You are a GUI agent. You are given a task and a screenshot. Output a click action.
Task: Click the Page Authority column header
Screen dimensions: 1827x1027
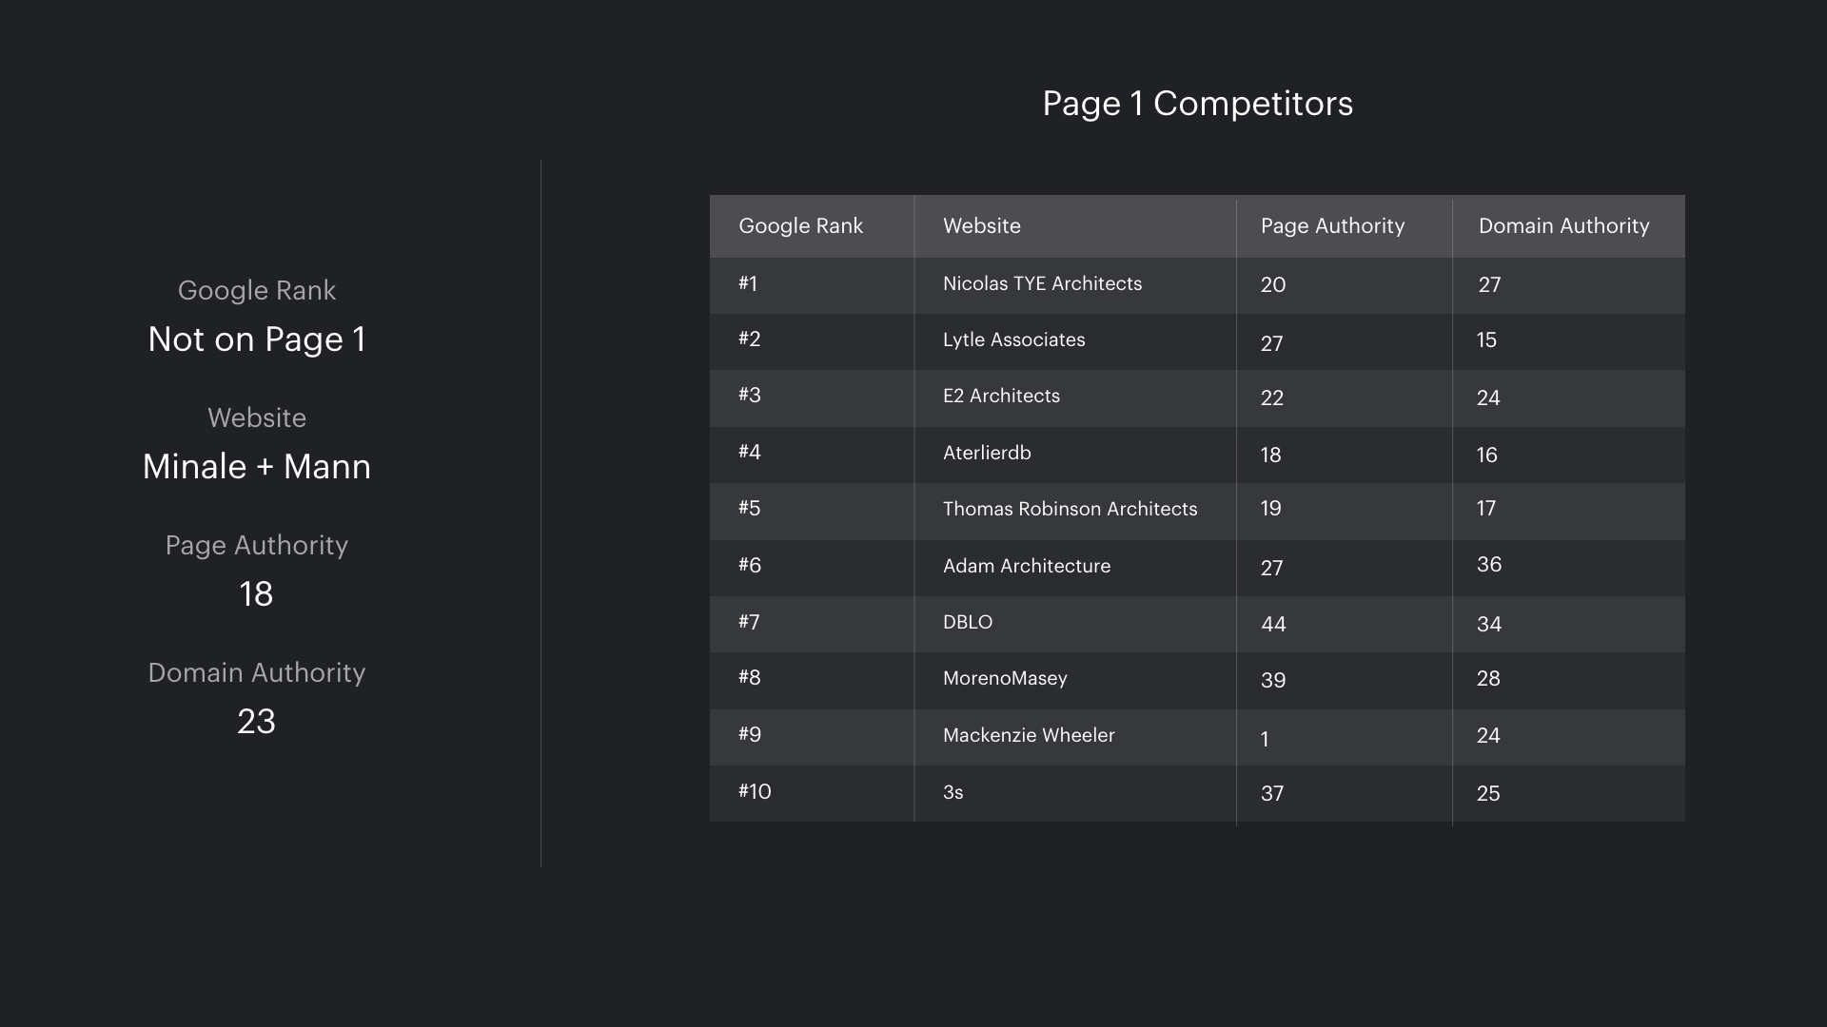coord(1332,226)
